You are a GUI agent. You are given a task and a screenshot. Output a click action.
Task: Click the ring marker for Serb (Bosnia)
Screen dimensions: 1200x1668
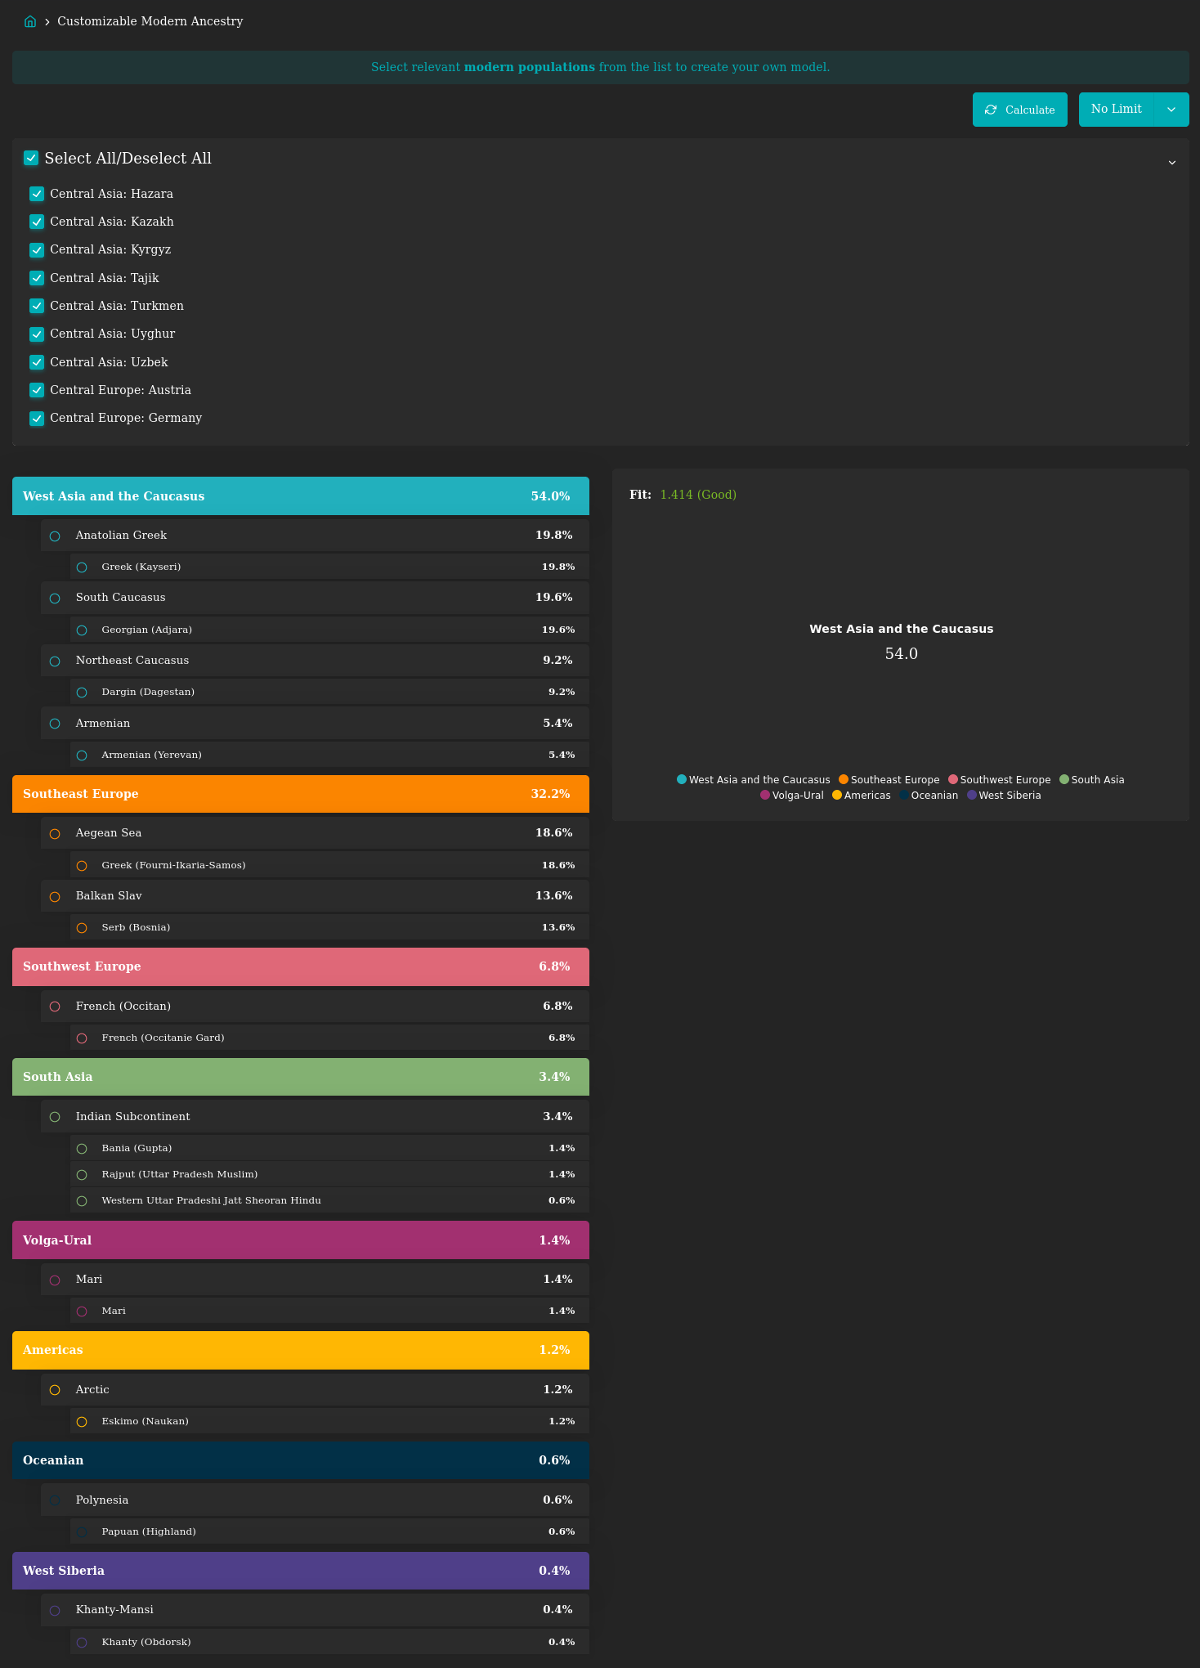click(x=82, y=928)
